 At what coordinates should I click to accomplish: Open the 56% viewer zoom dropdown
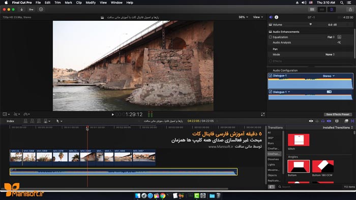243,17
